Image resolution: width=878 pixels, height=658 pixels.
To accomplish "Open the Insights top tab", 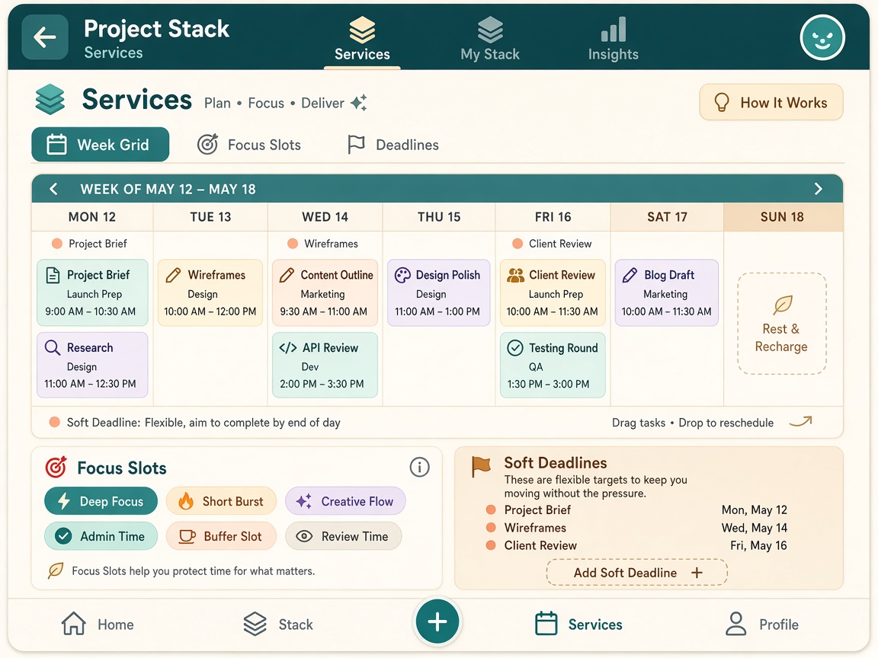I will 613,39.
